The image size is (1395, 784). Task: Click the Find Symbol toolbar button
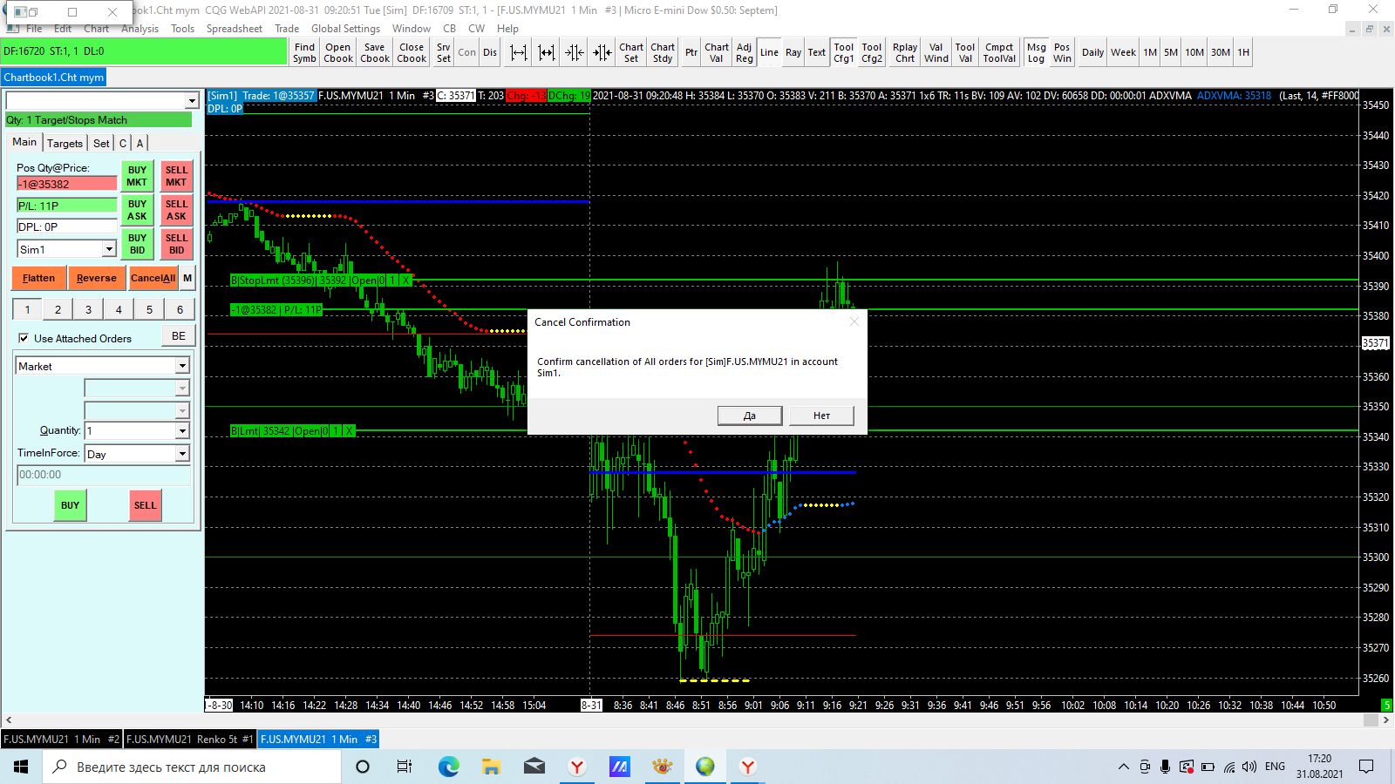click(x=304, y=52)
